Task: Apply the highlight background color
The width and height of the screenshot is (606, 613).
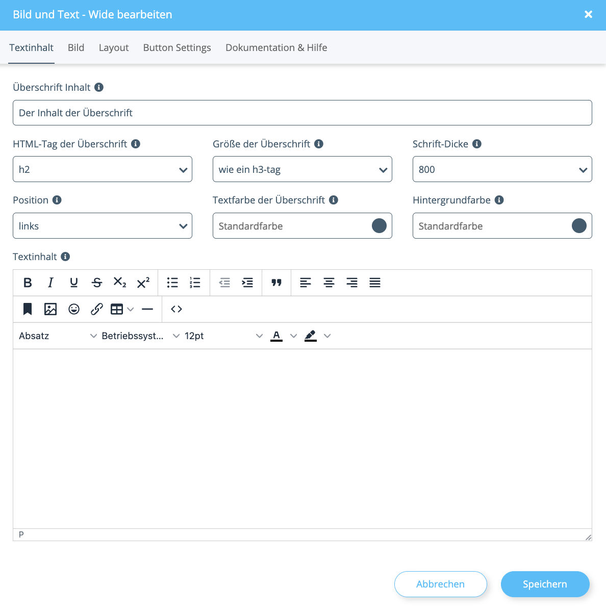Action: click(x=311, y=336)
